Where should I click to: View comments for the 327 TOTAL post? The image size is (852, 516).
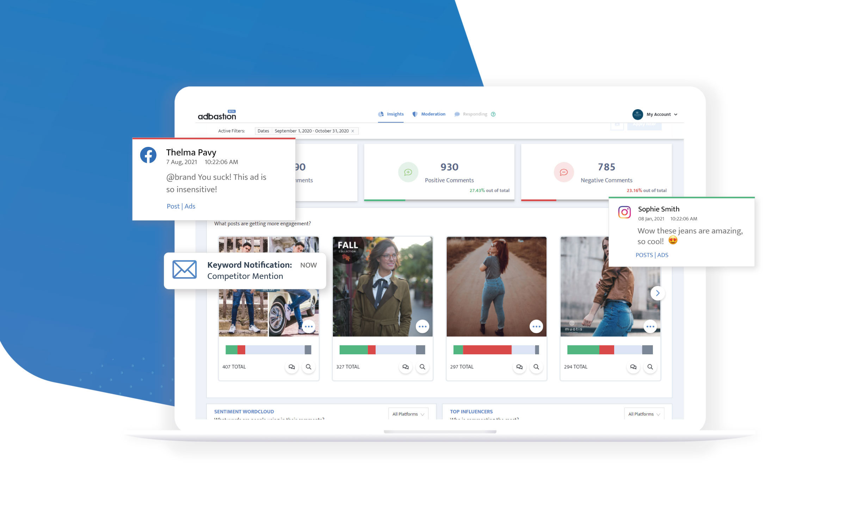pos(406,367)
